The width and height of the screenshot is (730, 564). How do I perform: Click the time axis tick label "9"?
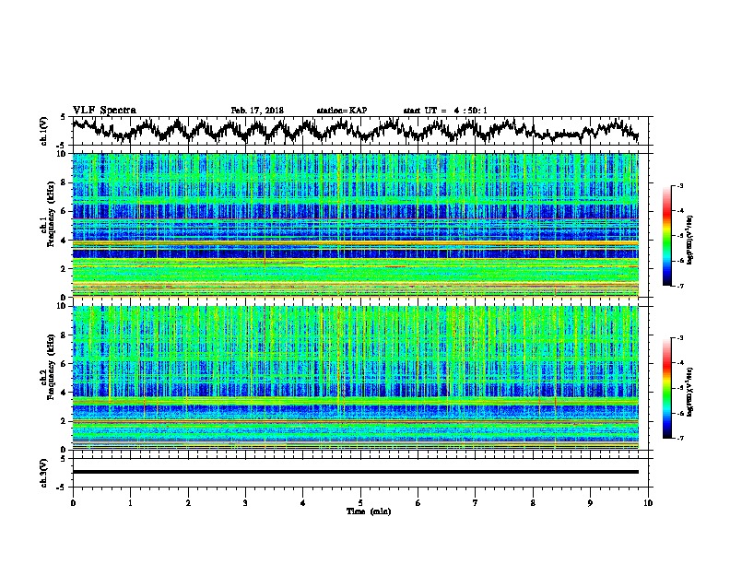coord(590,503)
